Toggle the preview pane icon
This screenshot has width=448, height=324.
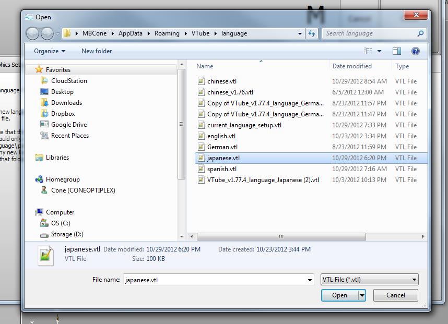coord(397,51)
